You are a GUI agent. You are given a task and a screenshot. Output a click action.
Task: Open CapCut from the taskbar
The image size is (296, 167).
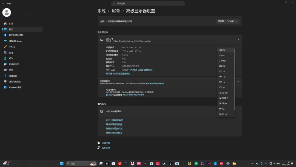pyautogui.click(x=107, y=163)
